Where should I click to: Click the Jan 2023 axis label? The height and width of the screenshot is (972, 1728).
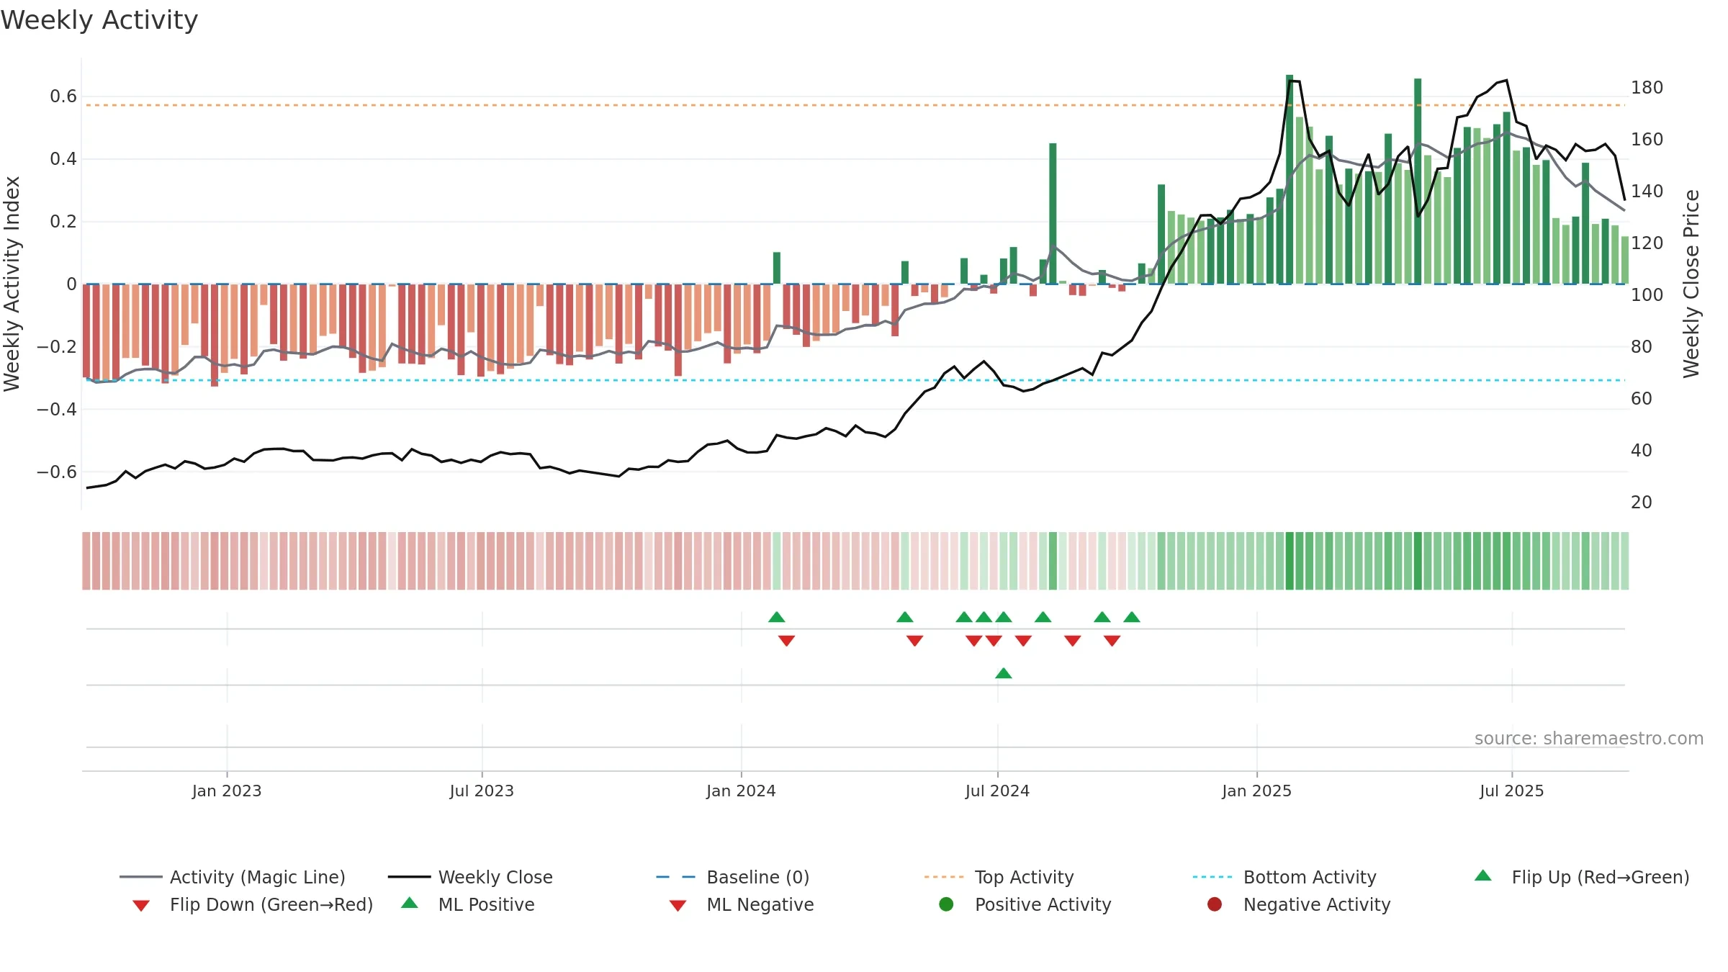click(227, 791)
